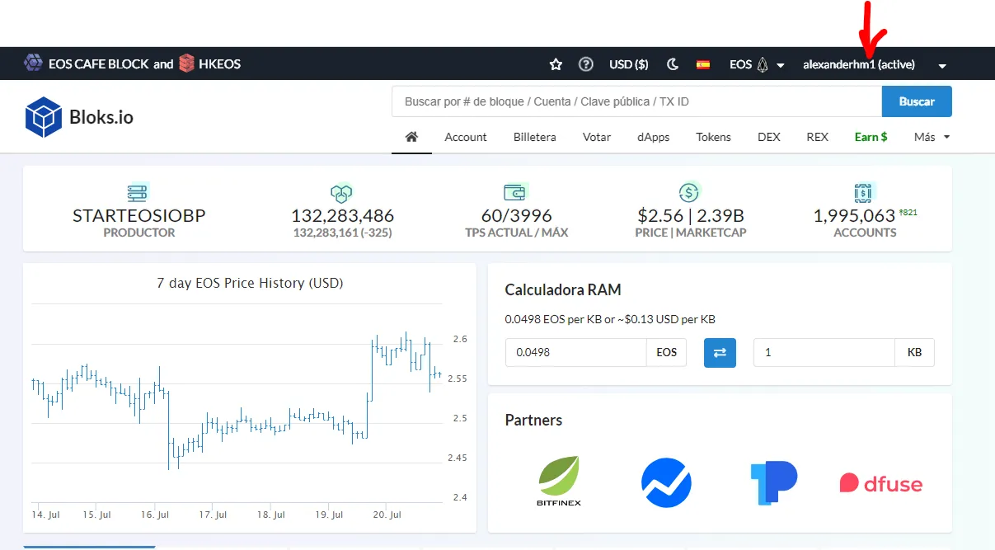Click the TokenPocket P partner logo
The width and height of the screenshot is (995, 550).
point(773,482)
